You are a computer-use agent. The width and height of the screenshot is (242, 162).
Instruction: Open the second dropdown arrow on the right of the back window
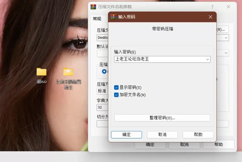[226, 53]
